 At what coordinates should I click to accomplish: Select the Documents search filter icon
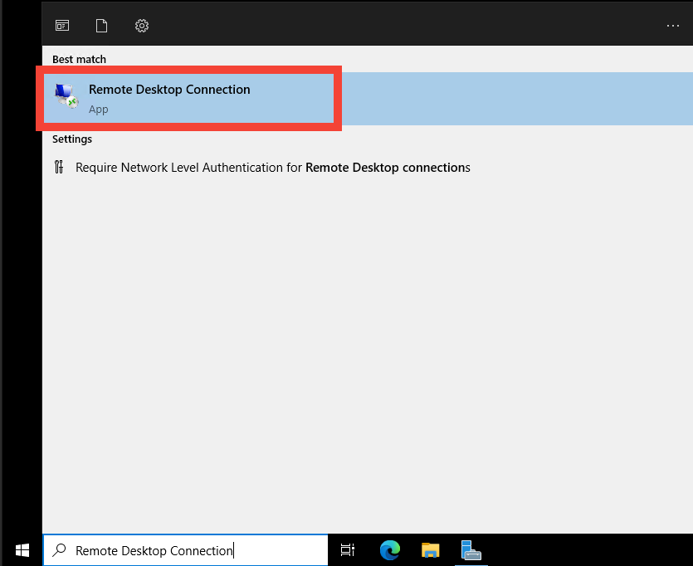(101, 25)
